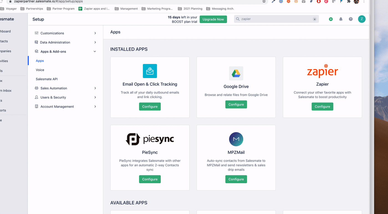
Task: Open help via the question mark icon
Action: 351,19
